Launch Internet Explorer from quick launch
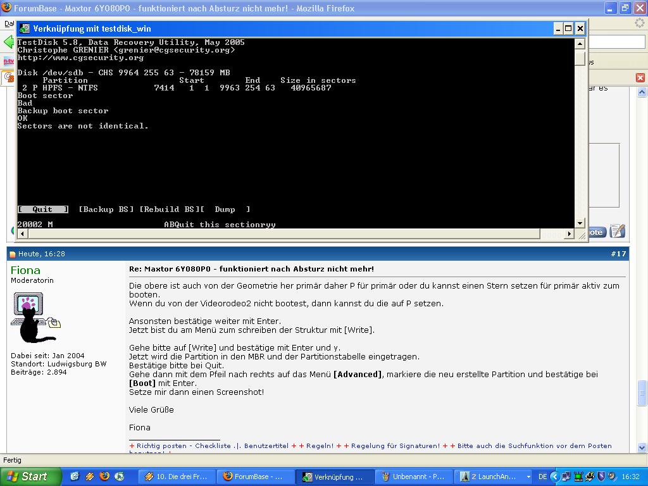Viewport: 648px width, 486px height. (75, 477)
